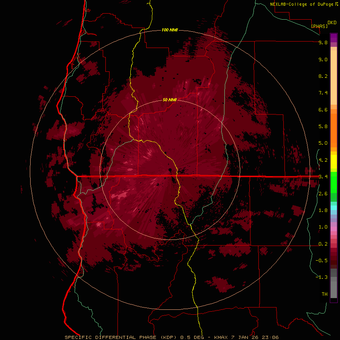Click the TH label on the legend
This screenshot has width=340, height=340.
(325, 294)
